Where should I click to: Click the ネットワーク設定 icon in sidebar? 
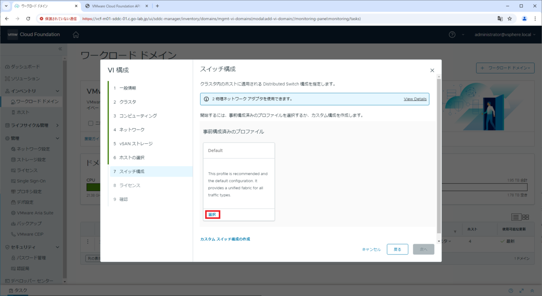tap(13, 149)
